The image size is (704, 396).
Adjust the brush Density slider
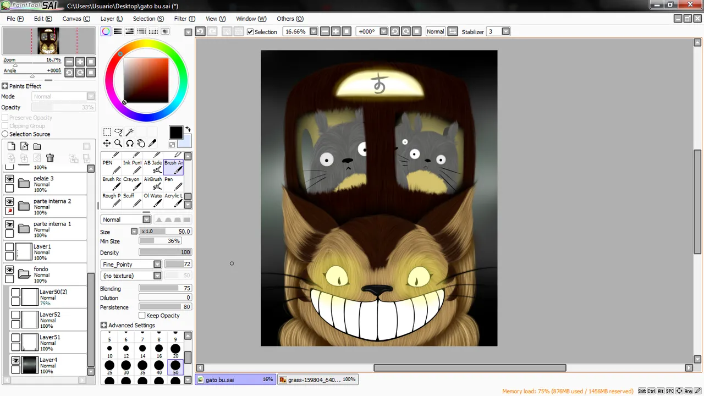coord(165,252)
